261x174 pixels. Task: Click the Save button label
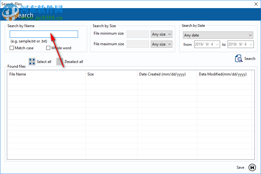[x=240, y=167]
